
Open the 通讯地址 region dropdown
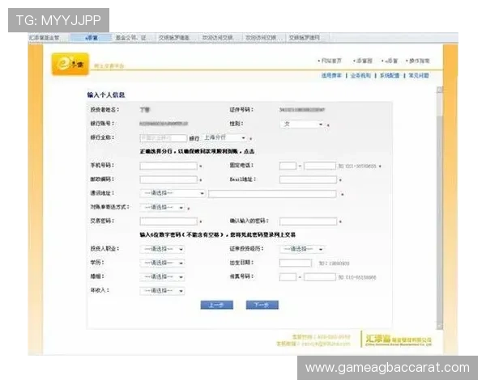tap(173, 193)
